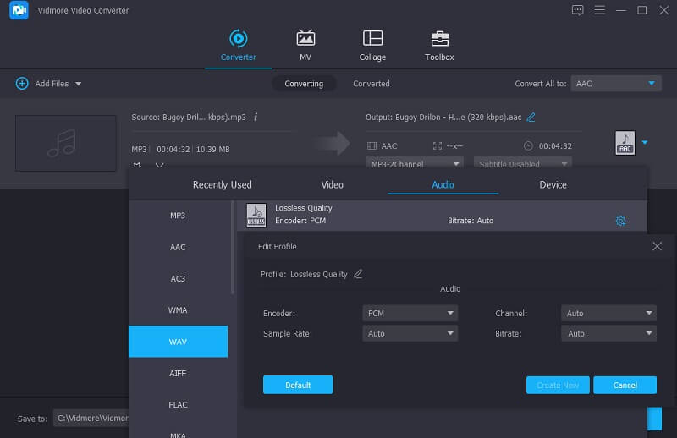677x438 pixels.
Task: Open the MV maker icon
Action: tap(305, 39)
